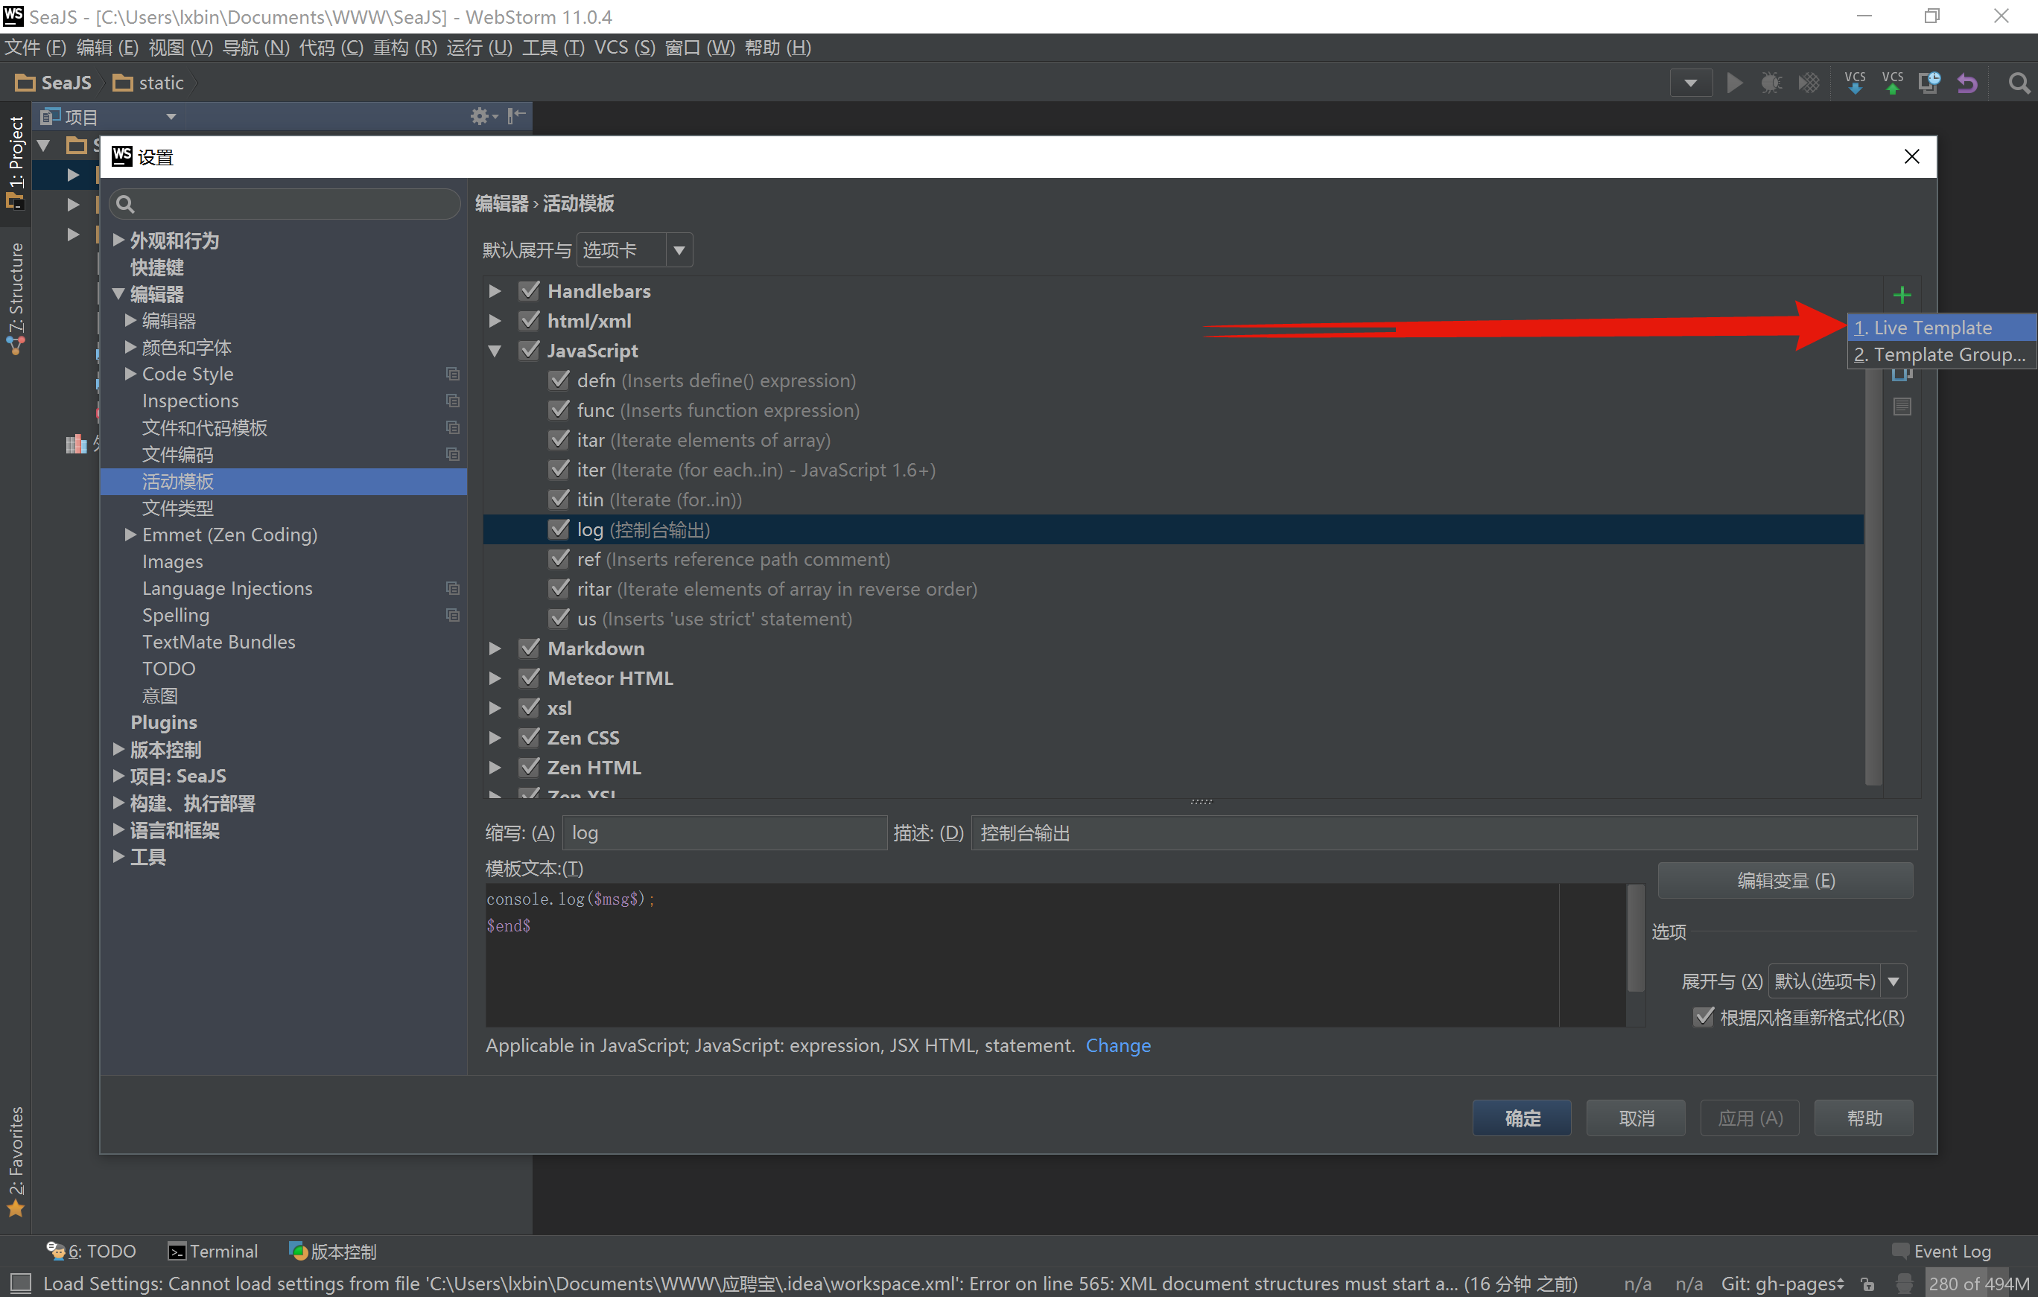Expand 外观和行为 settings category
2038x1297 pixels.
point(118,240)
